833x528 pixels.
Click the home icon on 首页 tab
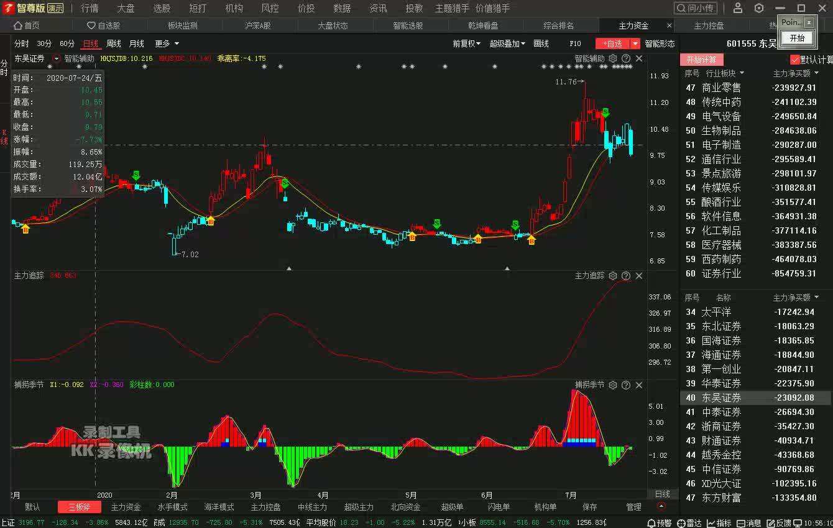click(18, 25)
